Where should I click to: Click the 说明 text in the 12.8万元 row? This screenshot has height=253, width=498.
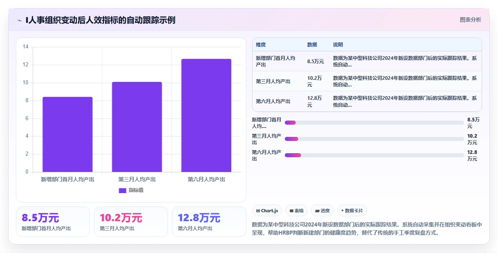[405, 101]
